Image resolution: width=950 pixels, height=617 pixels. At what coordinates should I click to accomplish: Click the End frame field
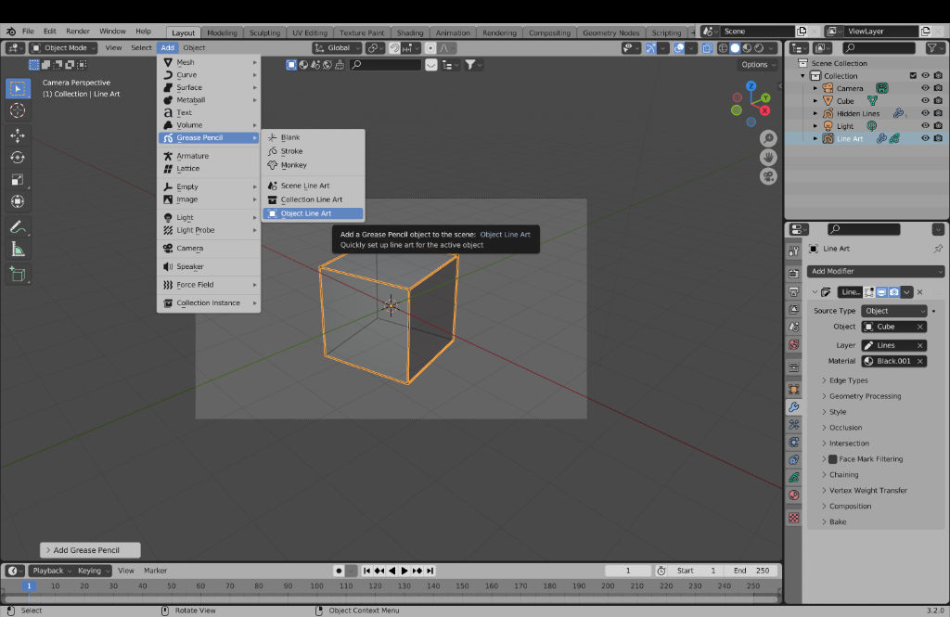(751, 571)
